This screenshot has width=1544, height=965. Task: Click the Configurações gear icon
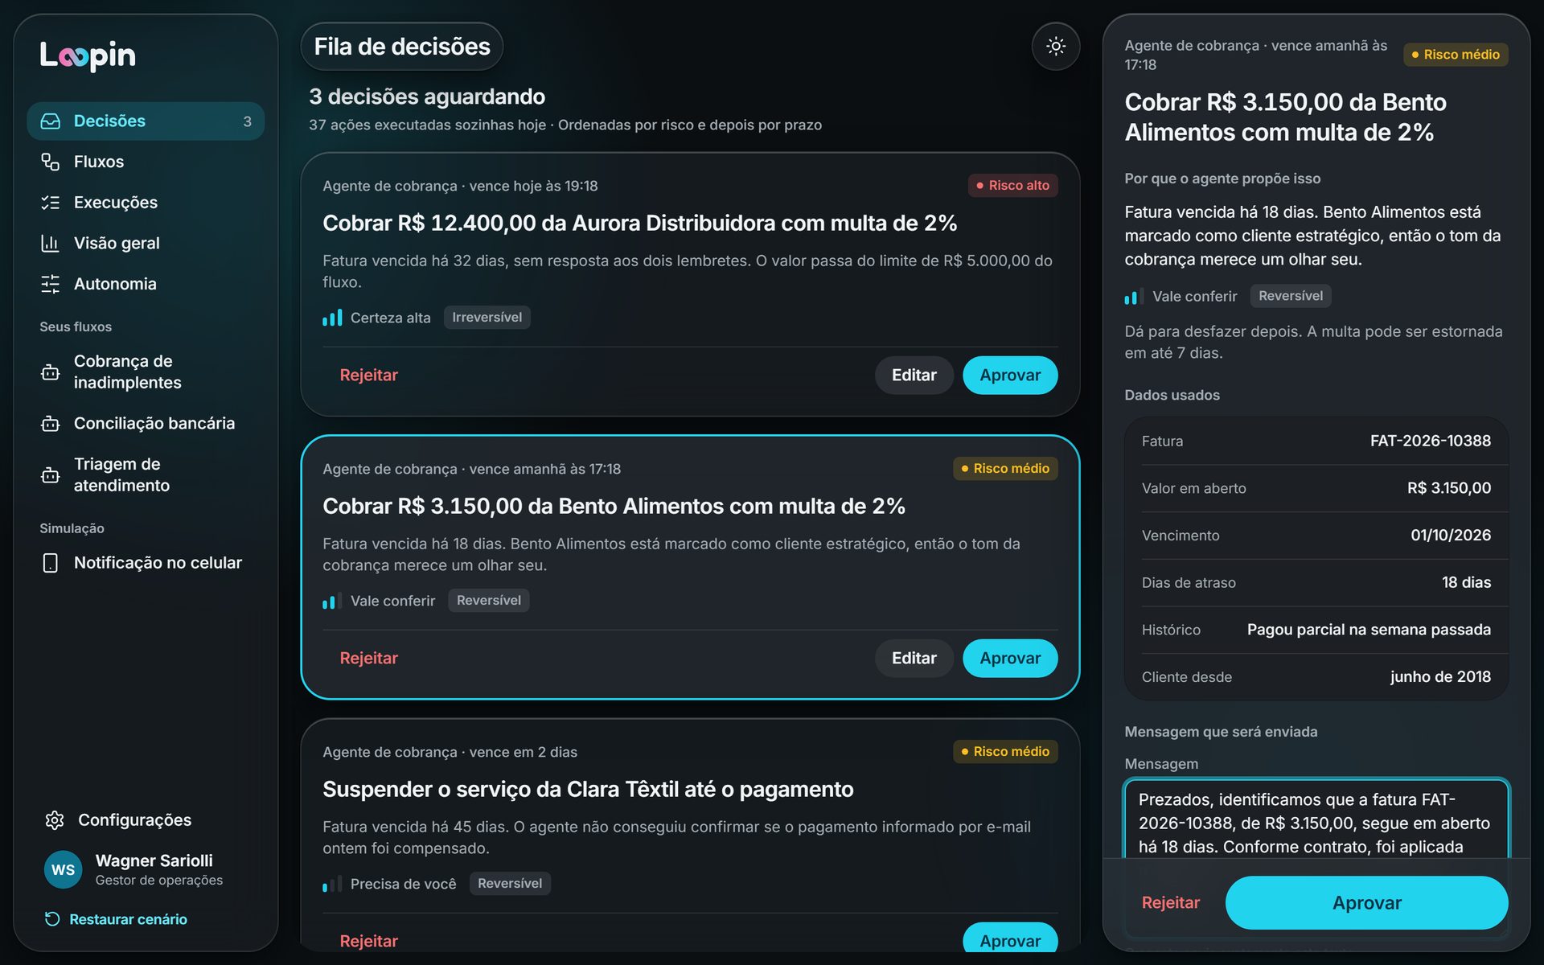click(55, 819)
